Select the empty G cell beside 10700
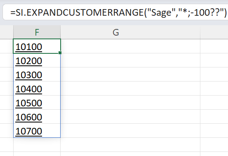 [x=130, y=130]
